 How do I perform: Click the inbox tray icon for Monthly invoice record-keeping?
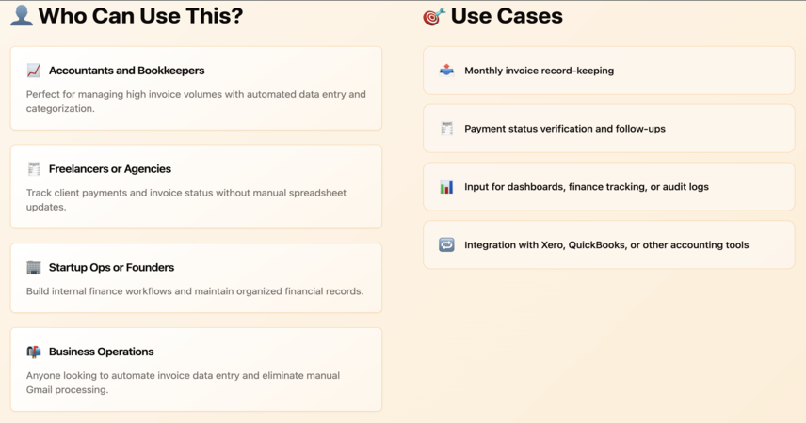tap(446, 70)
